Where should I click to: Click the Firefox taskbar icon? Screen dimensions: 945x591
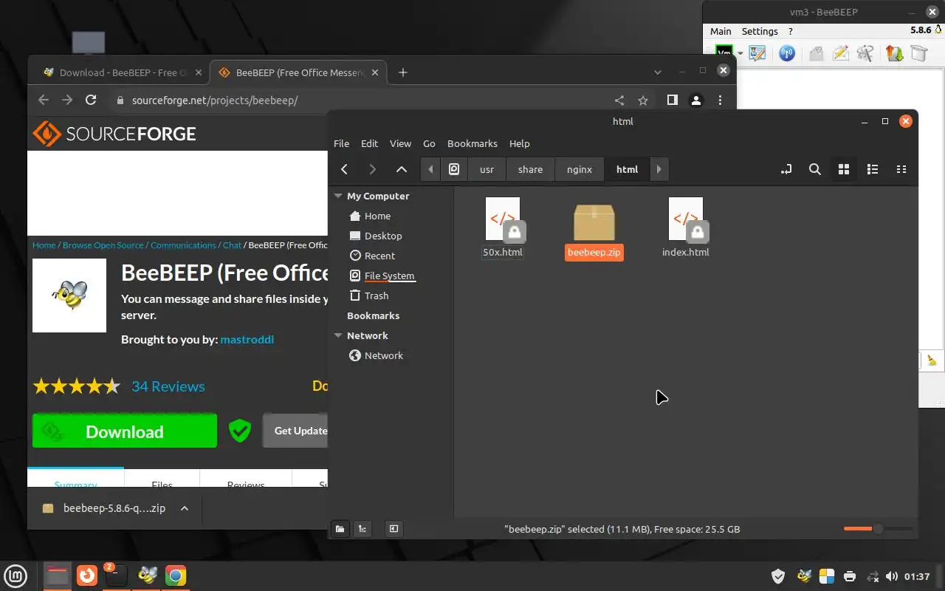click(87, 575)
